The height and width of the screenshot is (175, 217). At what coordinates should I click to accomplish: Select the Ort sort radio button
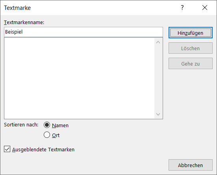coord(47,135)
